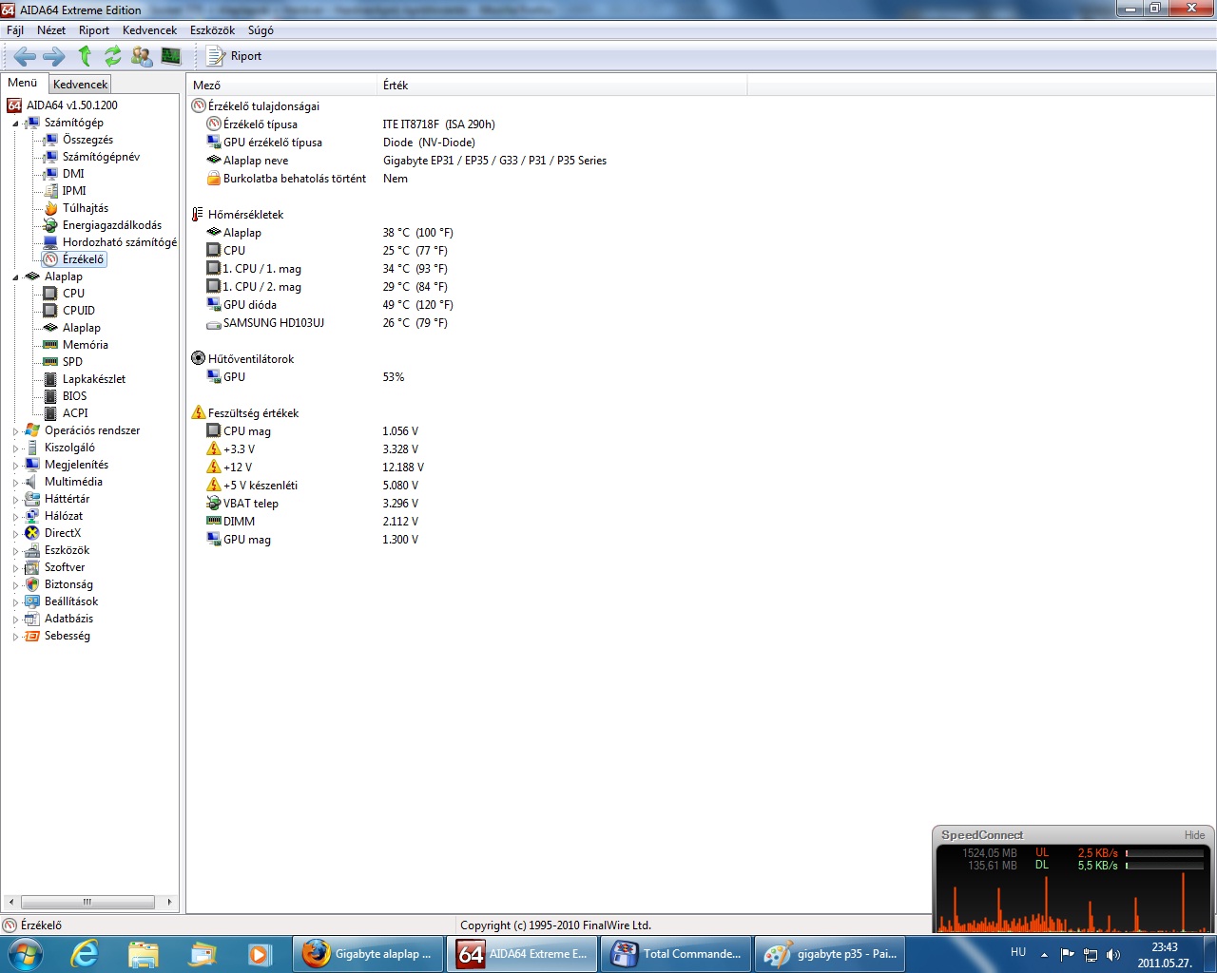Collapse the Alaplap parent tree node
1217x973 pixels.
[15, 277]
